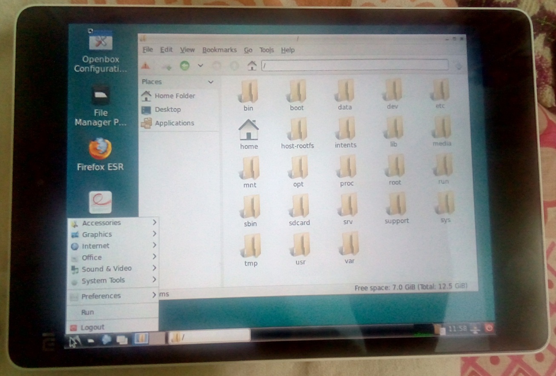556x376 pixels.
Task: Click the volume icon in the system tray
Action: (476, 328)
